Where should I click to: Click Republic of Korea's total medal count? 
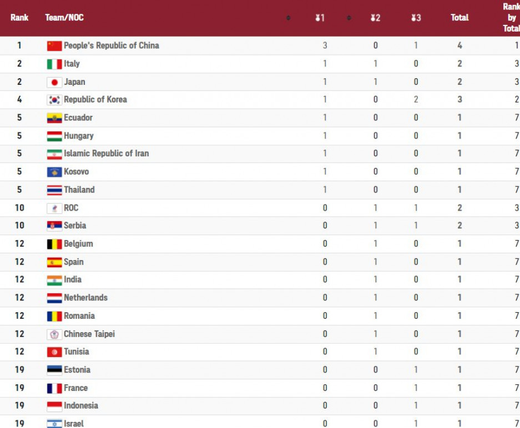[460, 100]
